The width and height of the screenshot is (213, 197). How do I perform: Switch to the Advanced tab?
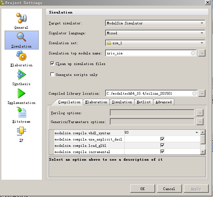pos(163,102)
